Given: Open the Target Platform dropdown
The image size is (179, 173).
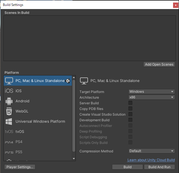Looking at the screenshot, I should click(x=152, y=92).
